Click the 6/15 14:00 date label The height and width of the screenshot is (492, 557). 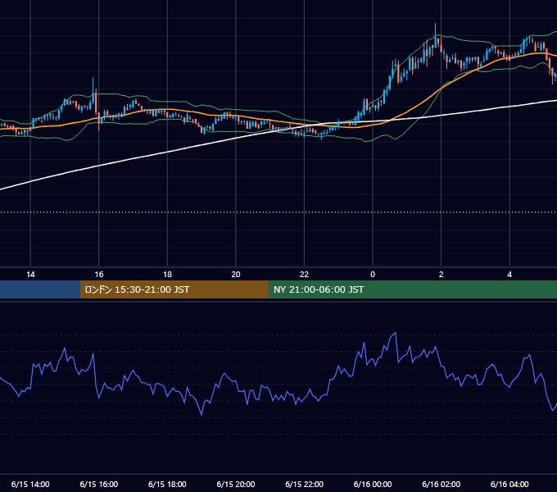coord(30,484)
